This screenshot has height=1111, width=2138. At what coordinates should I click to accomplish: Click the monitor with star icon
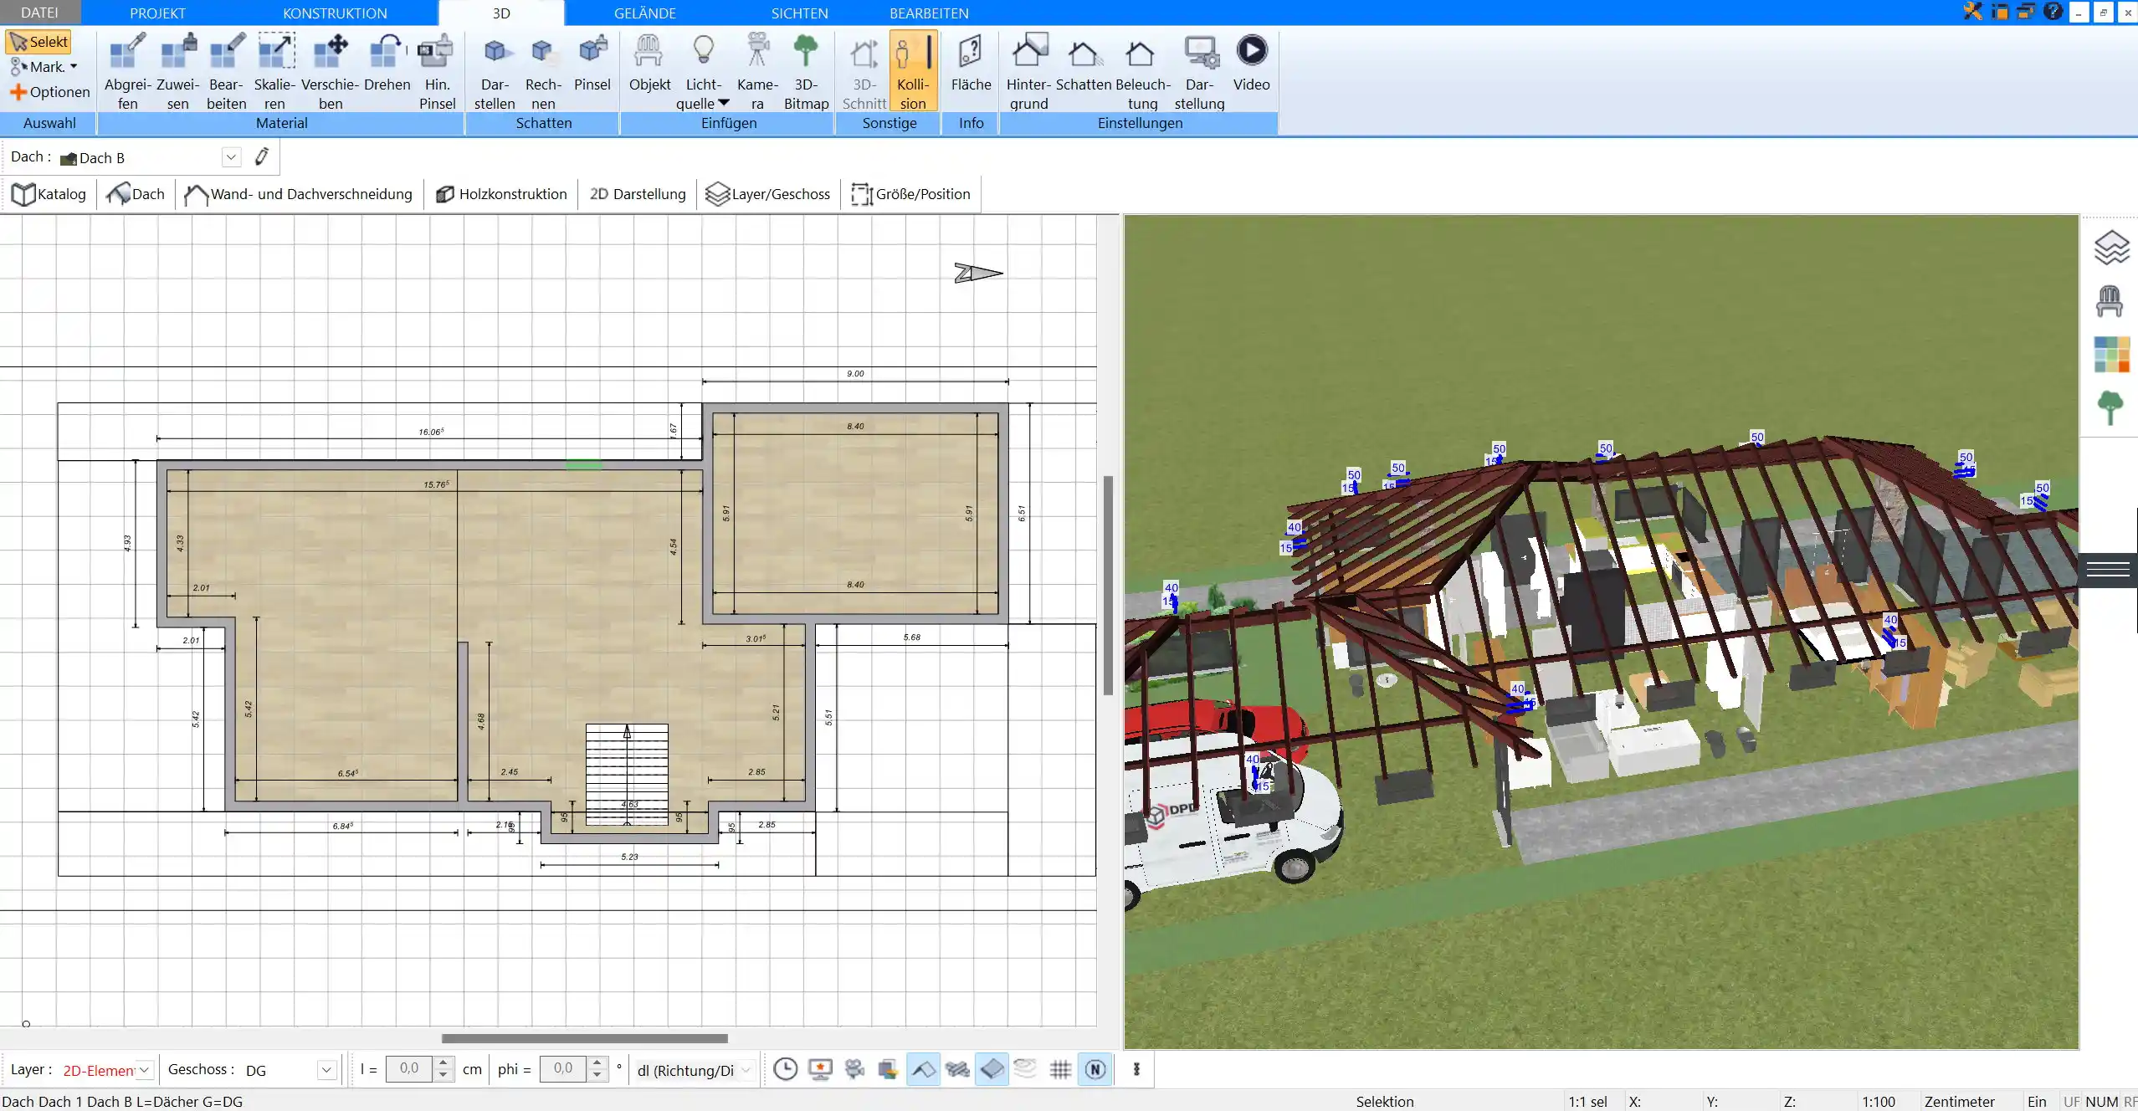[x=820, y=1069]
